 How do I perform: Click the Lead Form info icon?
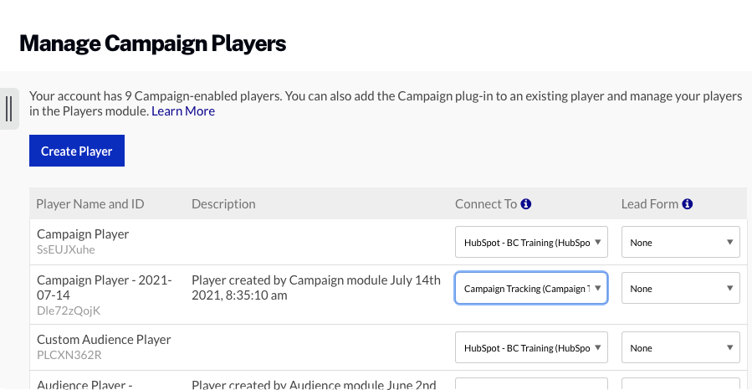click(687, 204)
